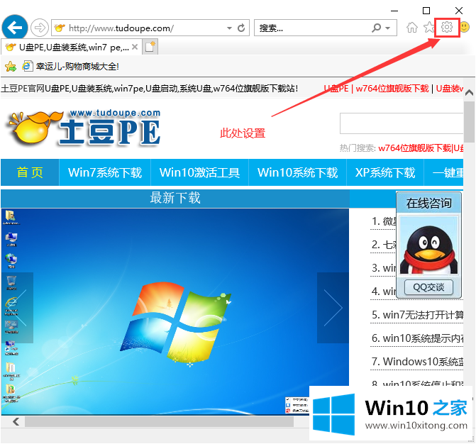
Task: Open XP系统下载 navigation item
Action: tap(385, 172)
